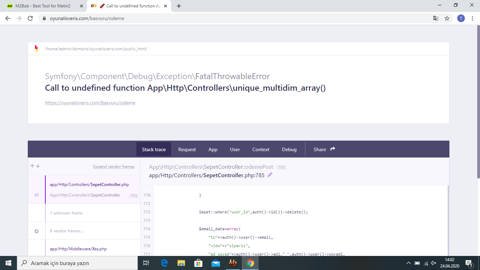Switch to the Request tab
480x270 pixels.
(187, 149)
